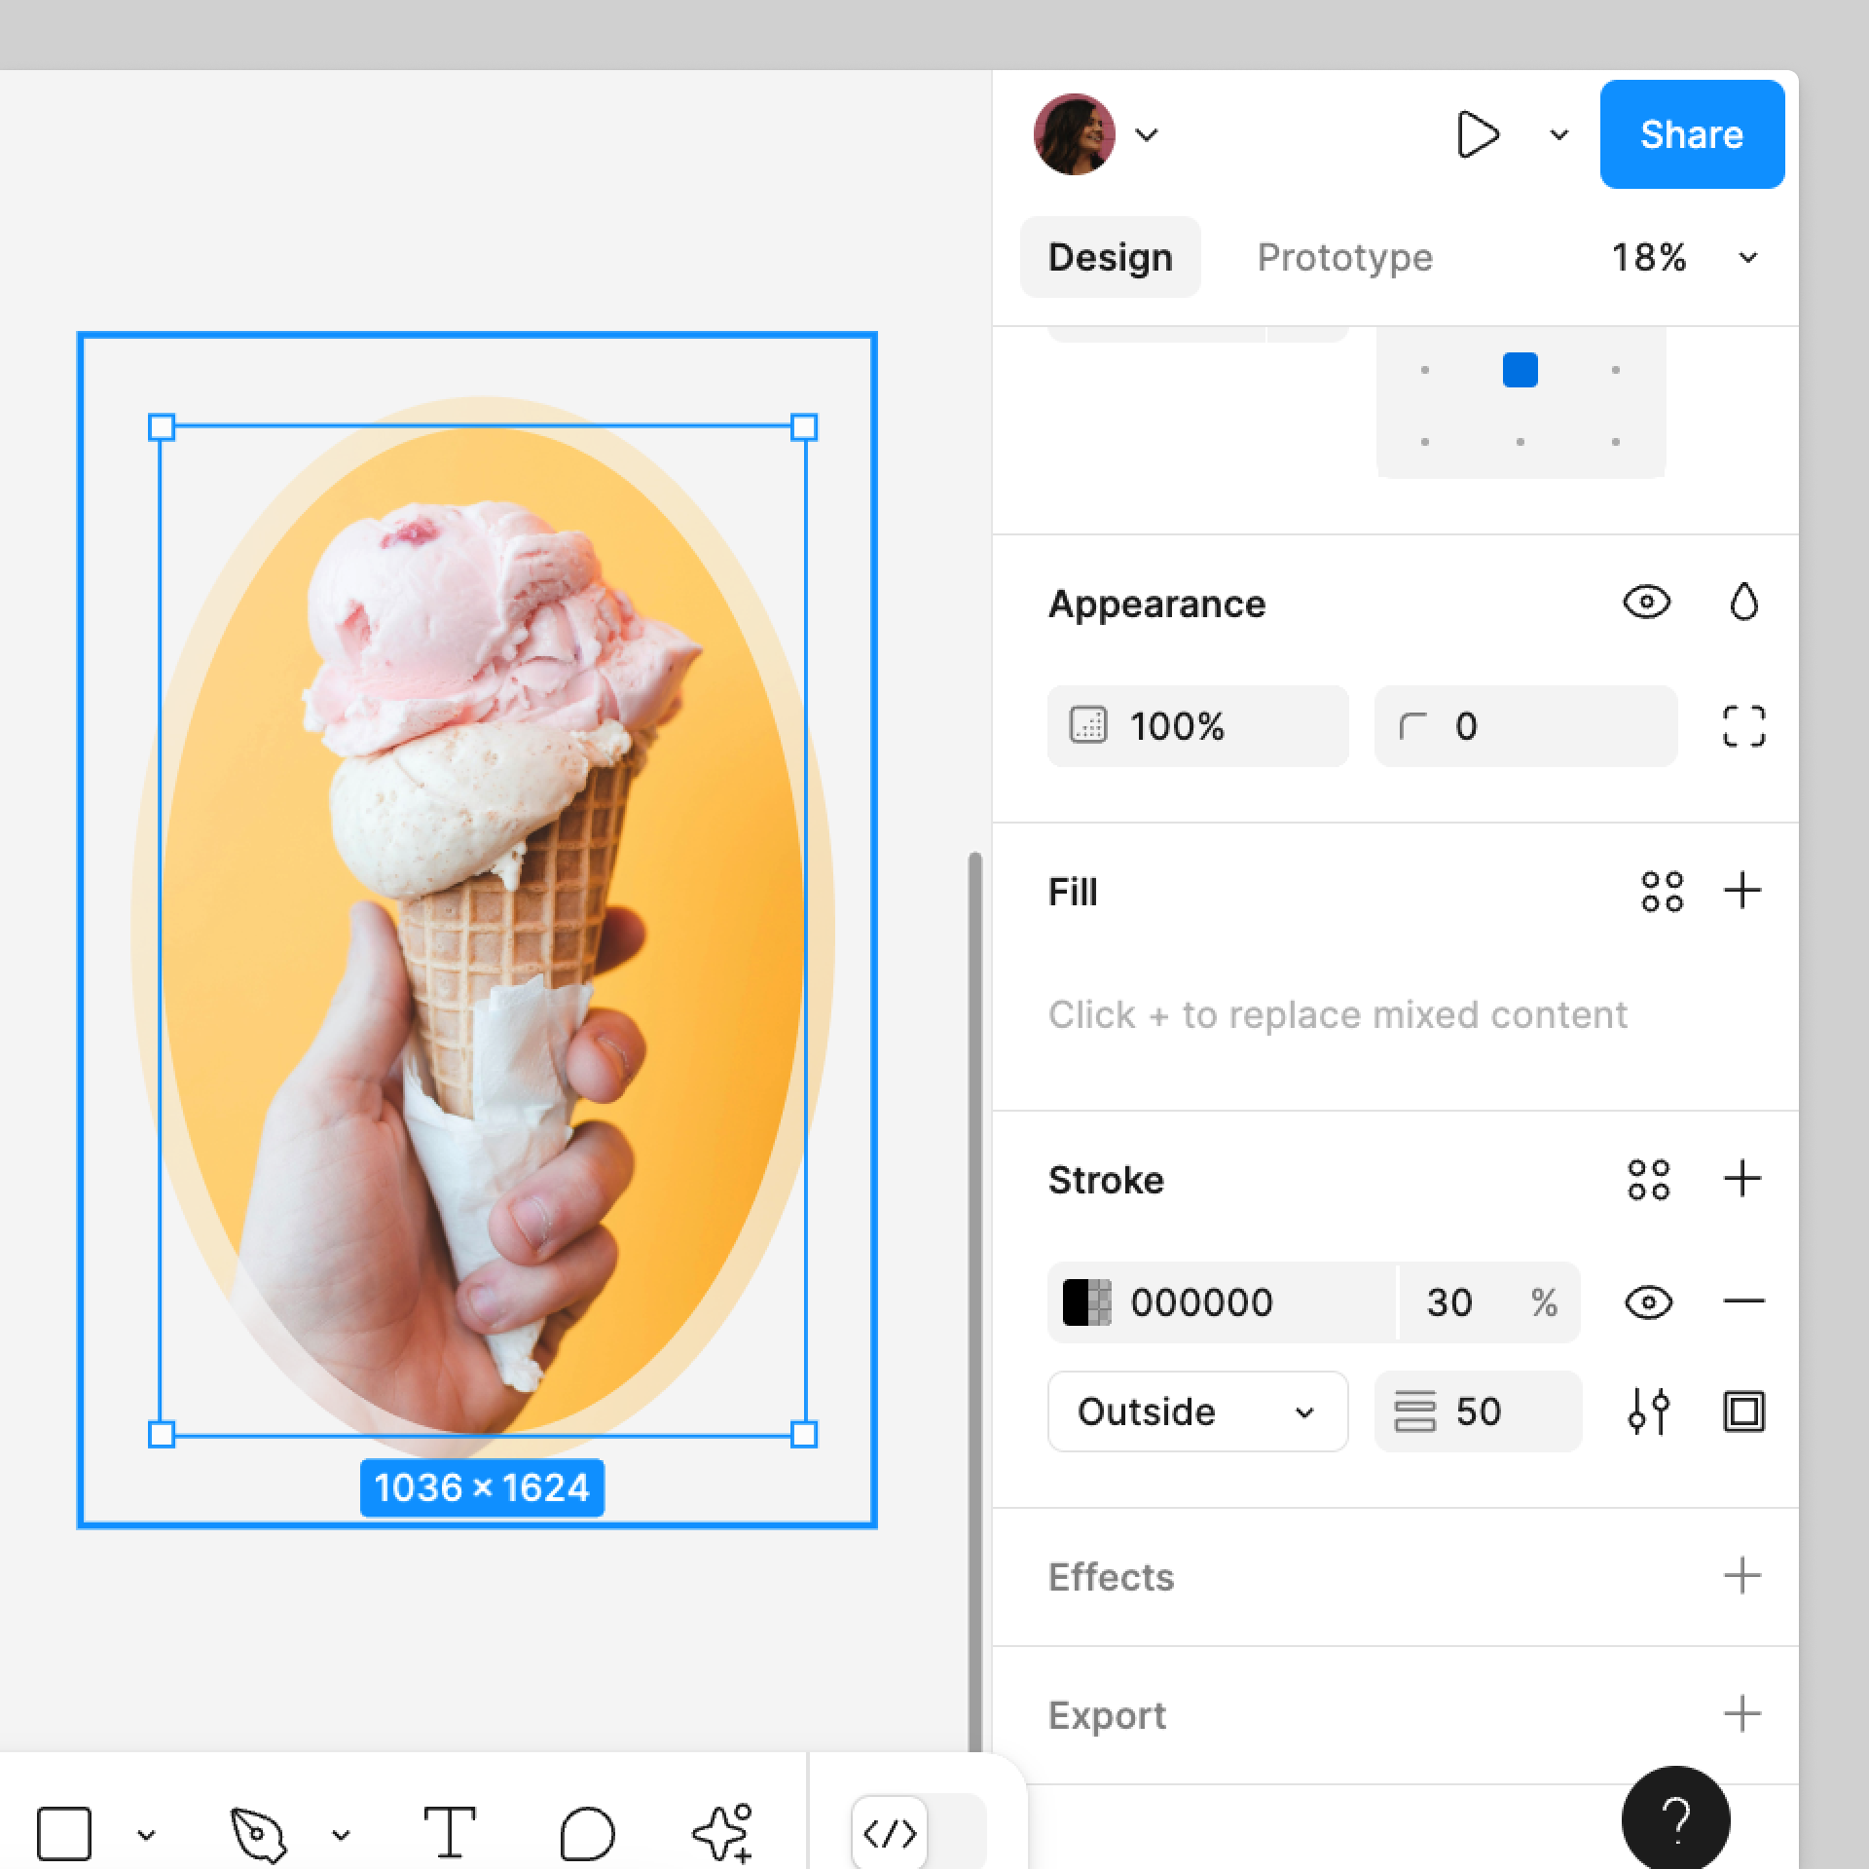1869x1869 pixels.
Task: Open Fill styles grid icon
Action: click(x=1662, y=891)
